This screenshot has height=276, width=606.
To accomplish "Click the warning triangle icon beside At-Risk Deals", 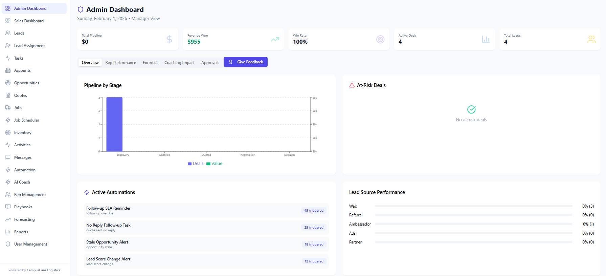I will tap(352, 85).
